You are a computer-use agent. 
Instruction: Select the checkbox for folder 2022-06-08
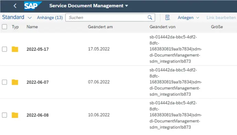pyautogui.click(x=4, y=115)
